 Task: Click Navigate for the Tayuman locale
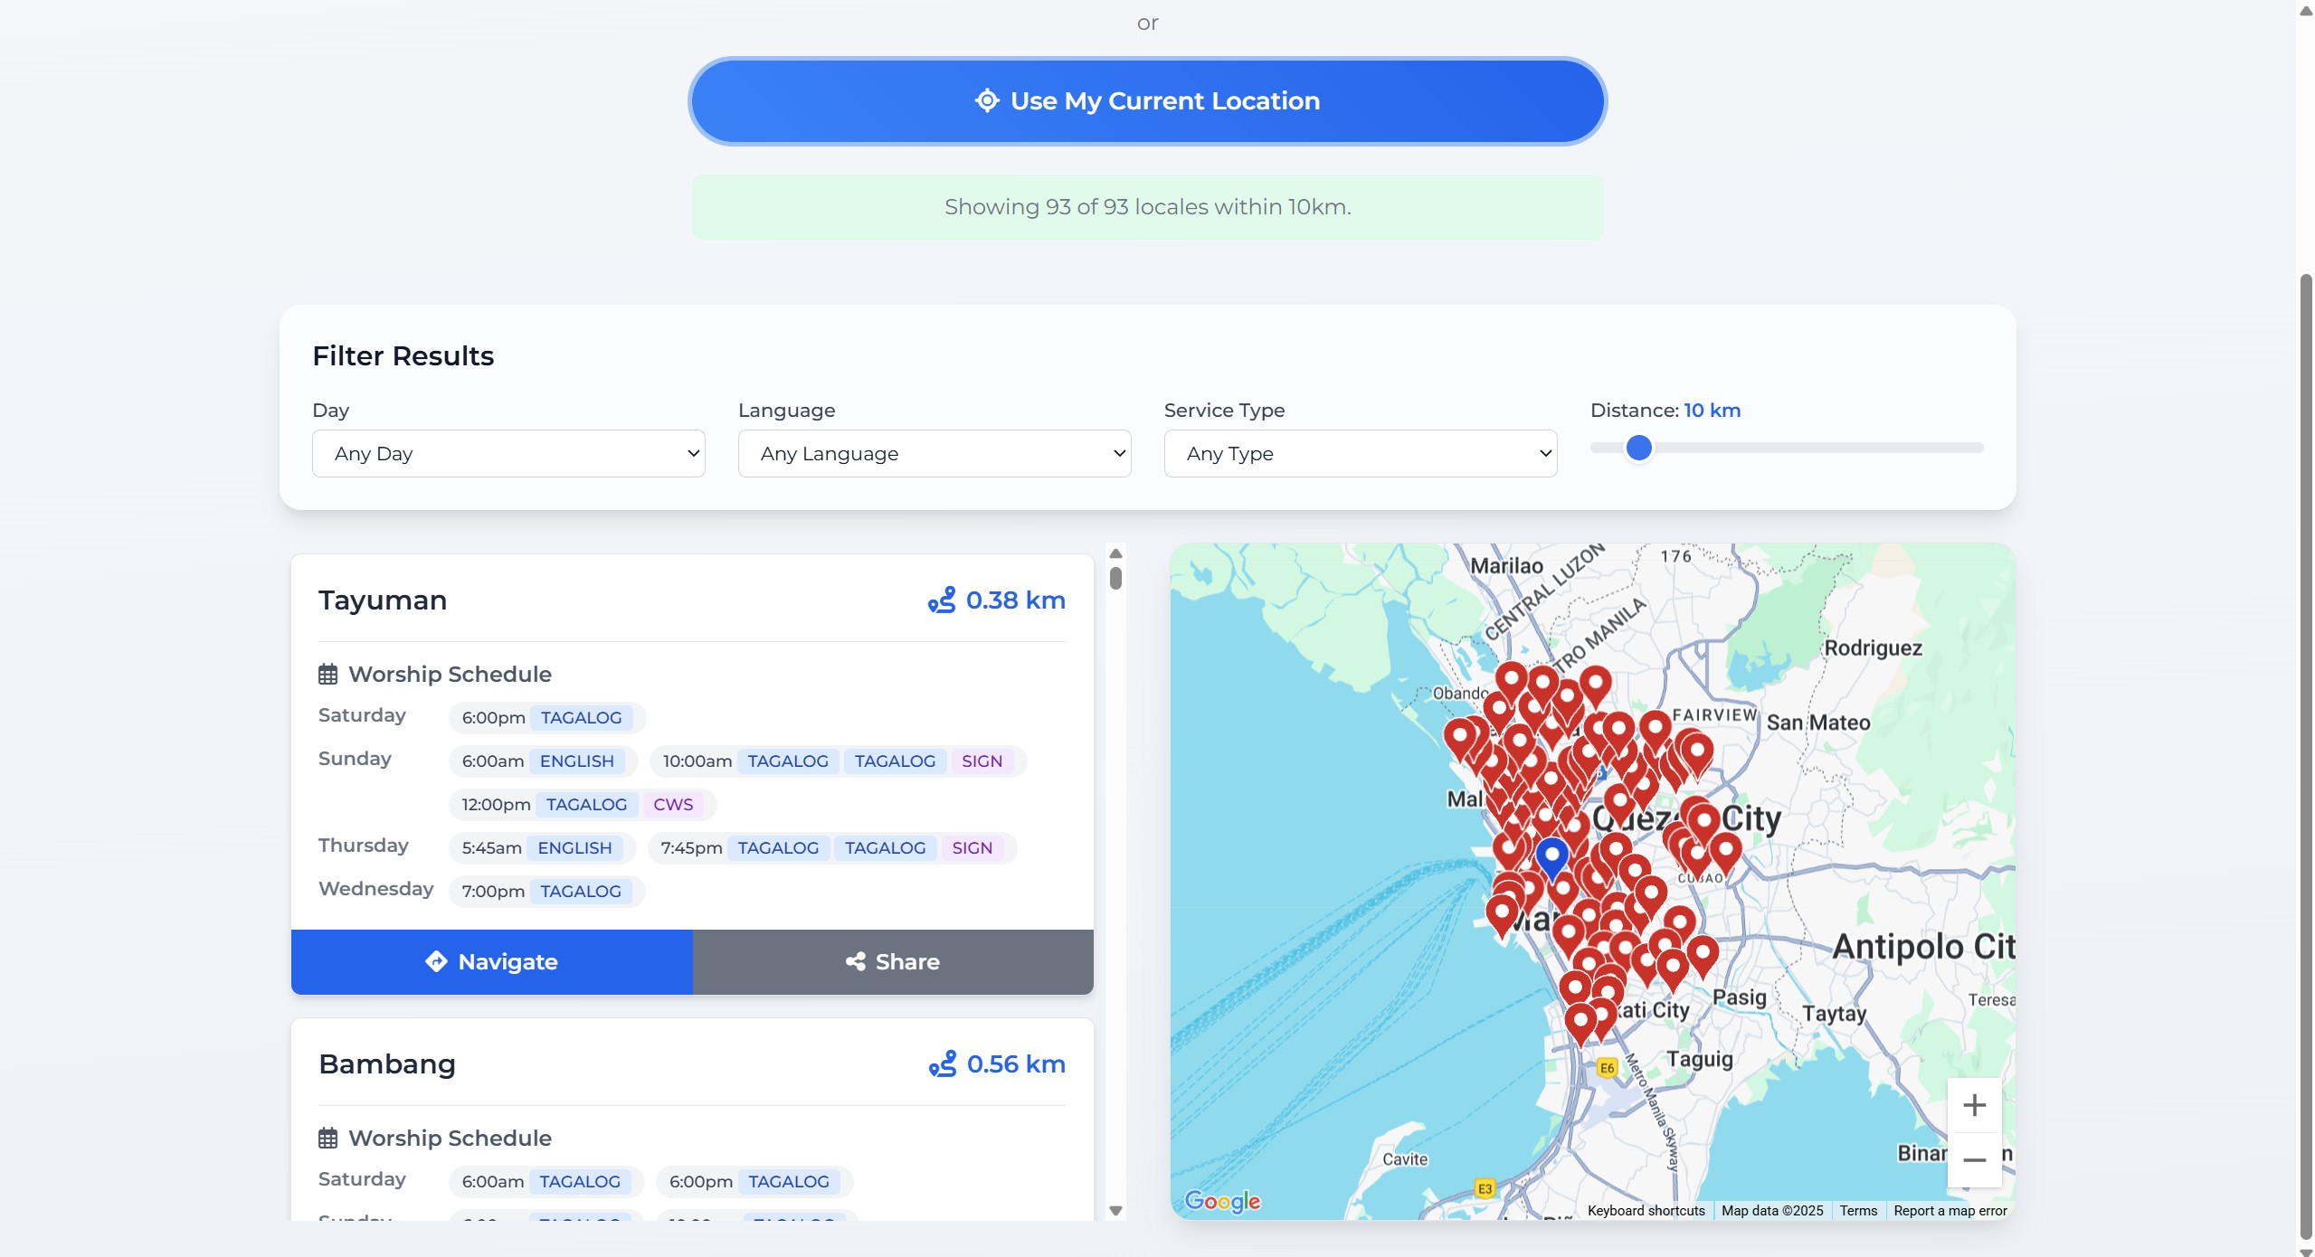click(x=491, y=962)
